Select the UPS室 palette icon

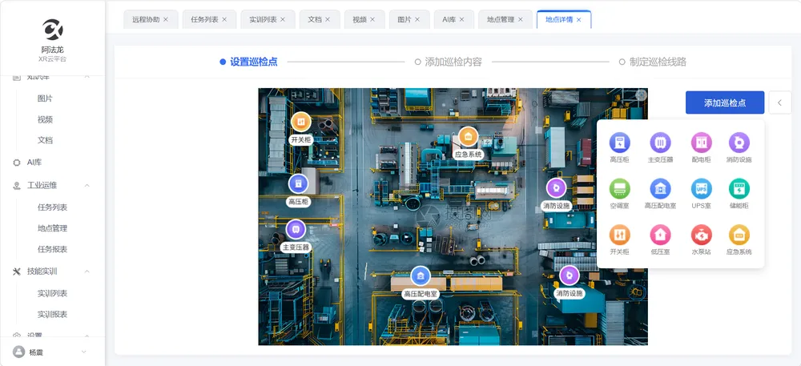[x=701, y=188]
